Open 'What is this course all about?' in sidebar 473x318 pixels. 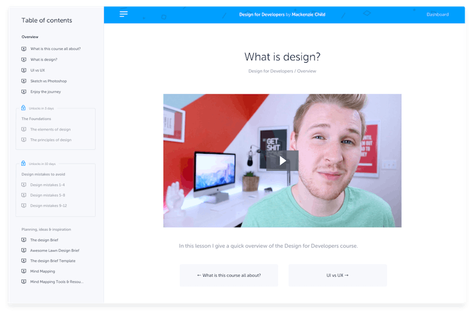click(56, 49)
